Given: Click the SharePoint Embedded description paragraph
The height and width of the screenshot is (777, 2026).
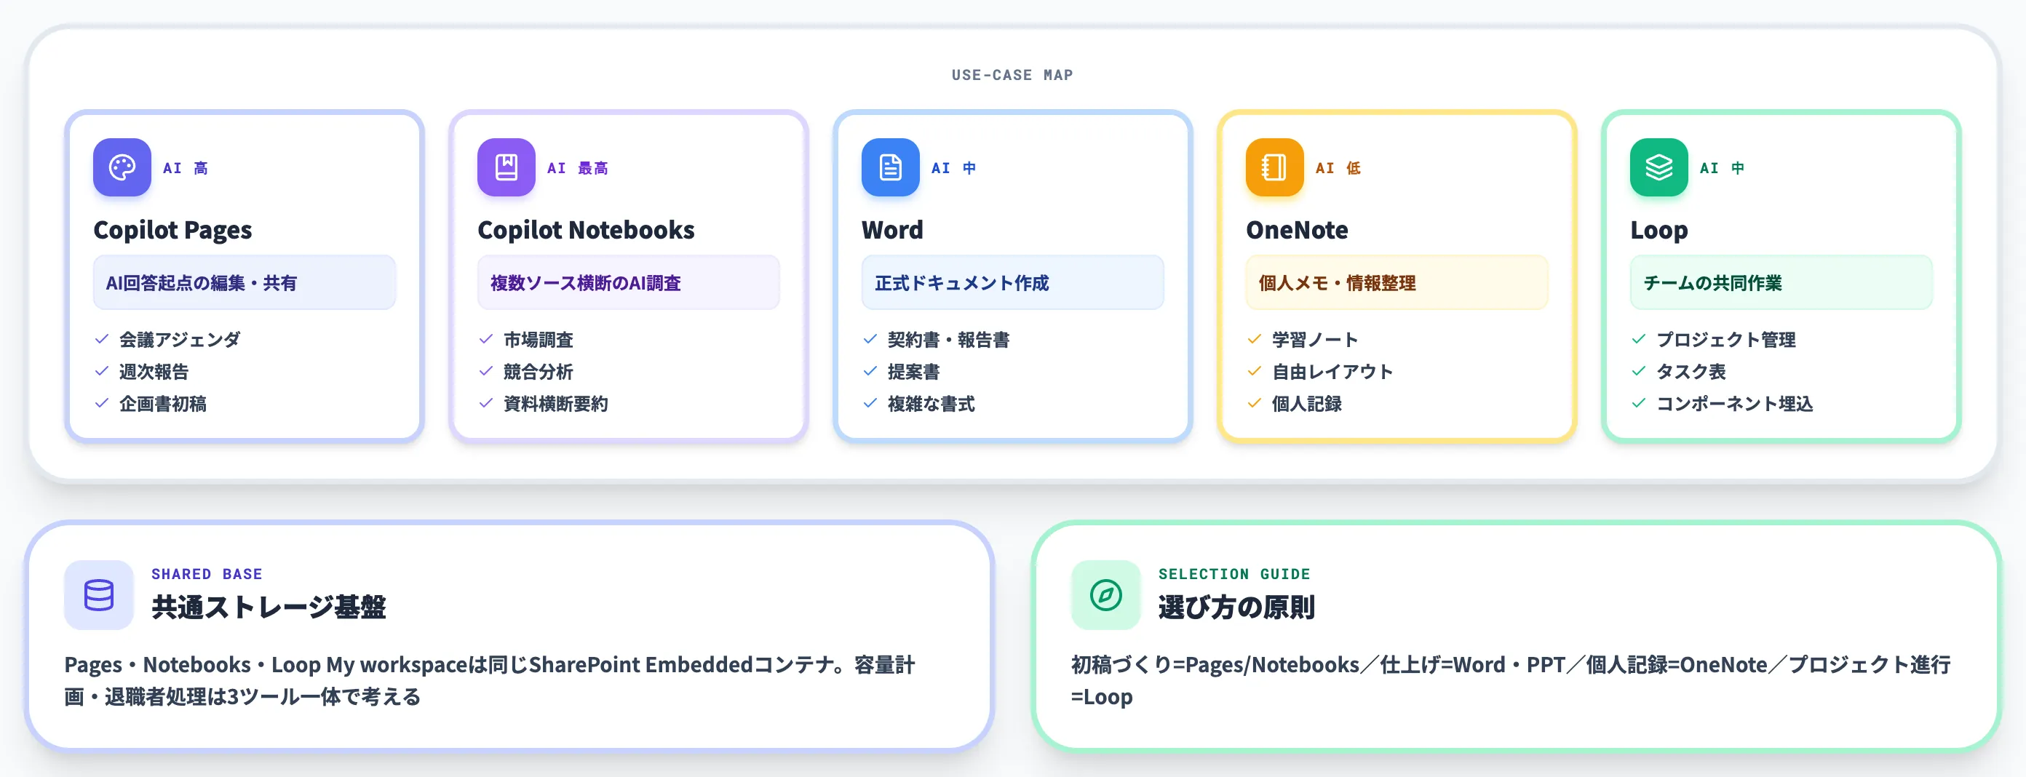Looking at the screenshot, I should 490,680.
